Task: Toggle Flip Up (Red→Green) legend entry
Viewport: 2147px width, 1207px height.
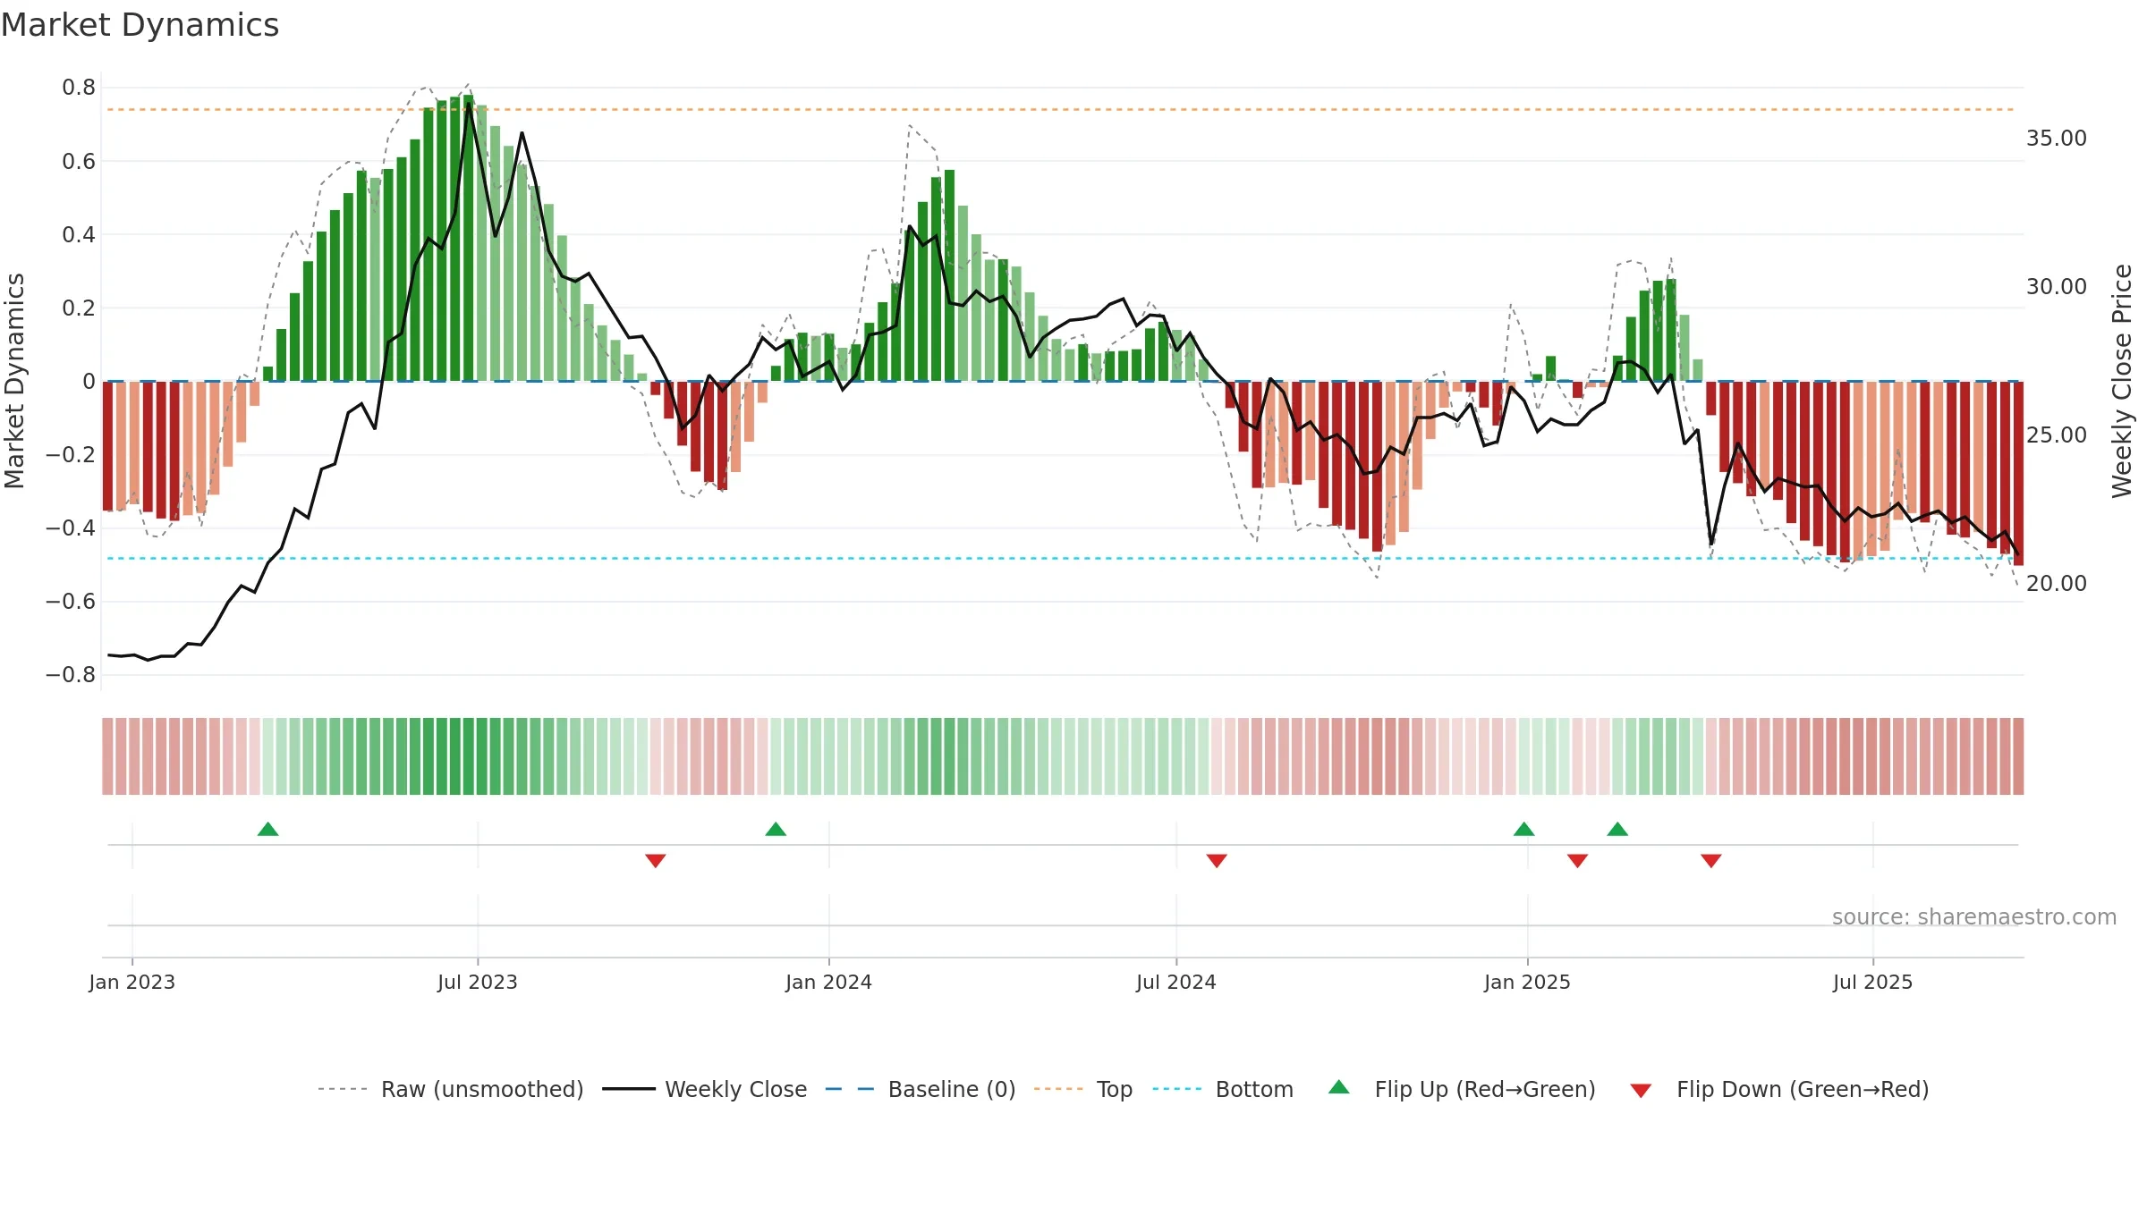Action: (x=1462, y=1089)
